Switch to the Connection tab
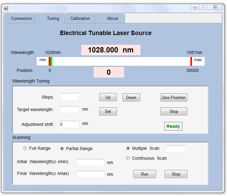 (21, 19)
